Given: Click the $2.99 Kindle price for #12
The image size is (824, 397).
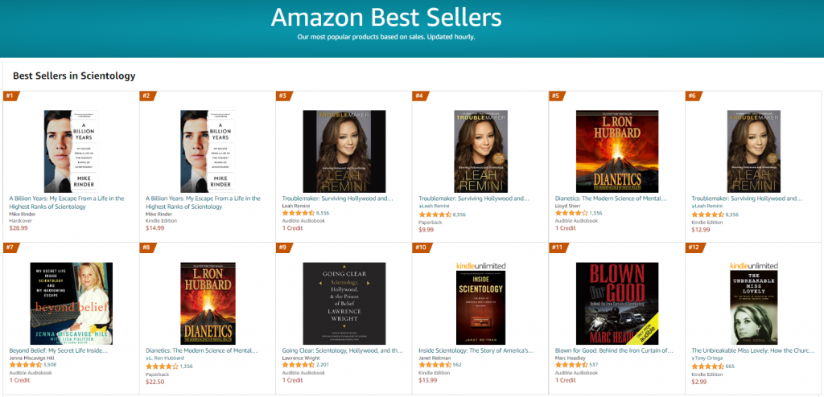Looking at the screenshot, I should point(699,381).
